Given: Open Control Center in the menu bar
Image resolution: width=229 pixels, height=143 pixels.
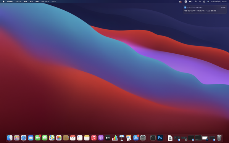Looking at the screenshot, I should (204, 2).
